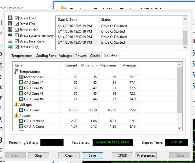
Task: Click the log list scroll down arrow
Action: (x=185, y=47)
